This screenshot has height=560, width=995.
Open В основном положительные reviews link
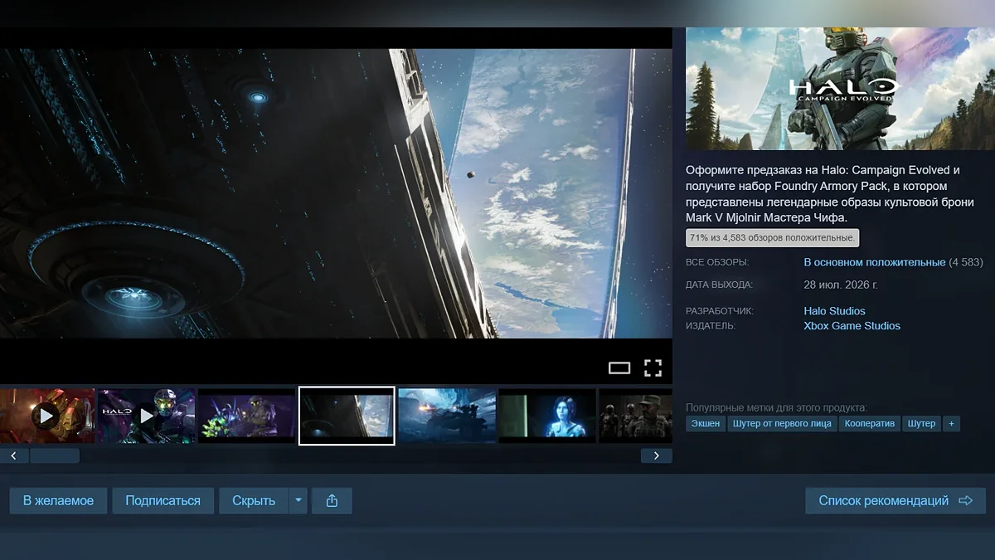pos(874,262)
